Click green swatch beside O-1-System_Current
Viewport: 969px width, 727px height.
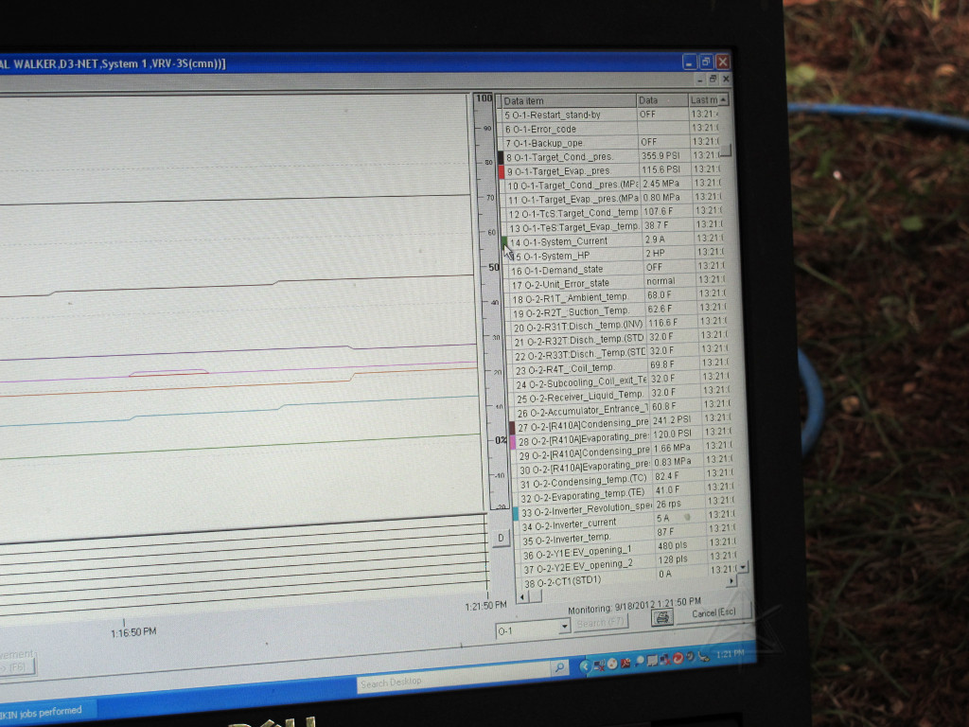pos(504,242)
